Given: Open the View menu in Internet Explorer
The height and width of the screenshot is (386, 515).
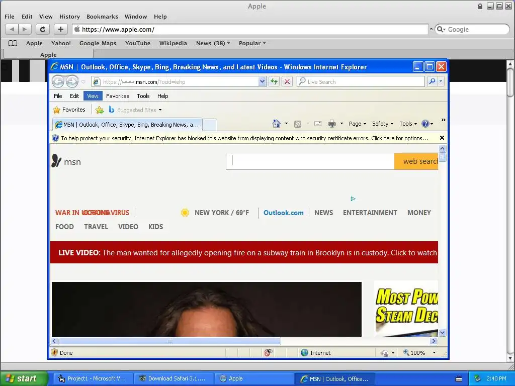Looking at the screenshot, I should click(x=93, y=96).
